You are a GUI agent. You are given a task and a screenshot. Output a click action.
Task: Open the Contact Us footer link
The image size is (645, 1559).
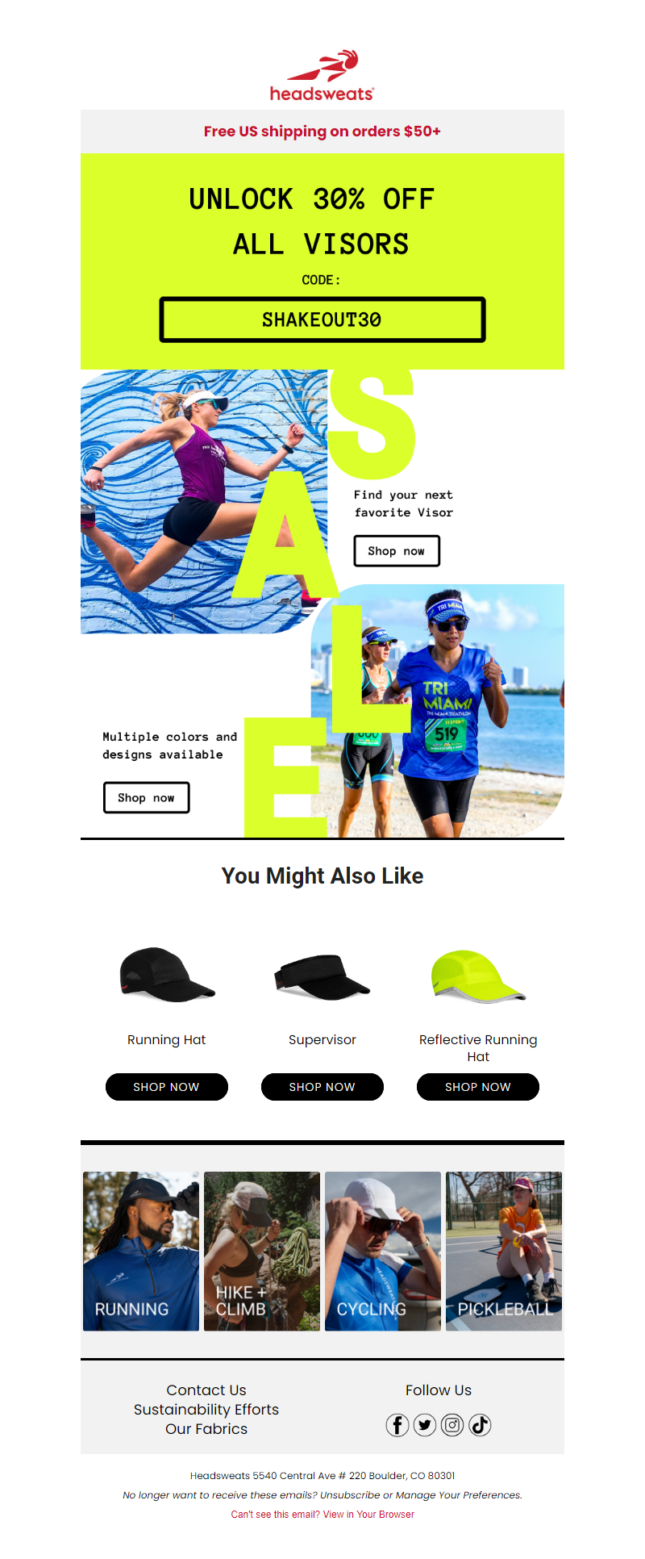tap(206, 1390)
